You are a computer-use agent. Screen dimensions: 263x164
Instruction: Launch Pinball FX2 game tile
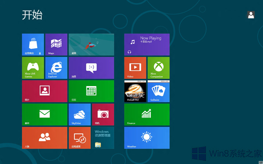(x=135, y=91)
